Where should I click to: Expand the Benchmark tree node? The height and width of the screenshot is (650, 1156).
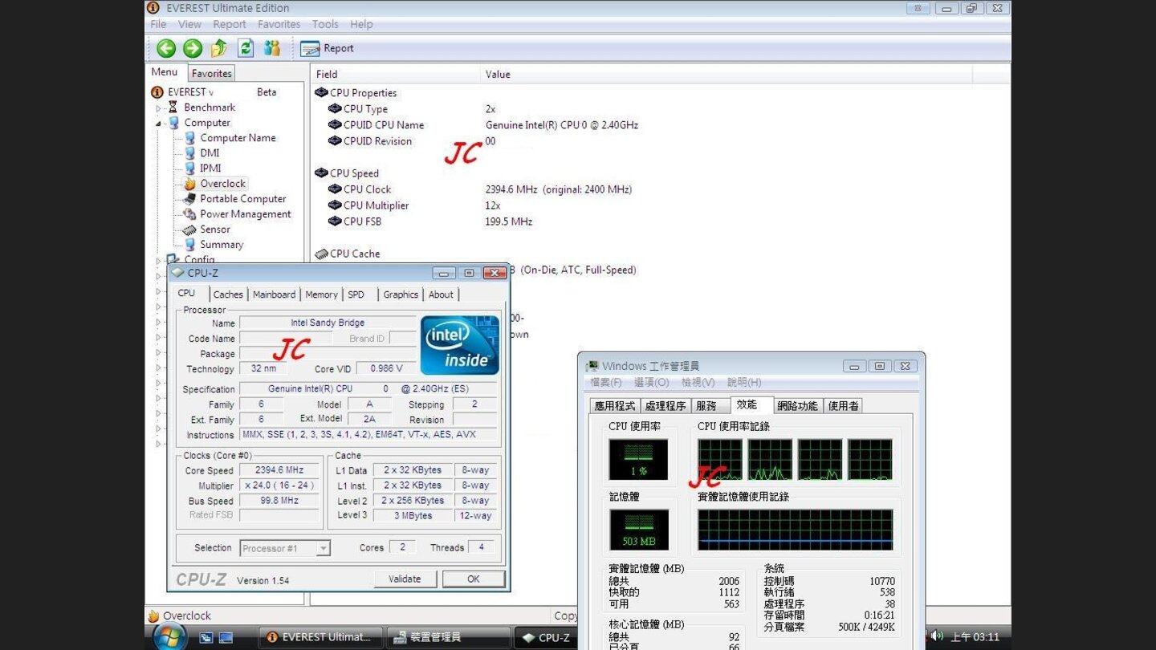coord(158,108)
